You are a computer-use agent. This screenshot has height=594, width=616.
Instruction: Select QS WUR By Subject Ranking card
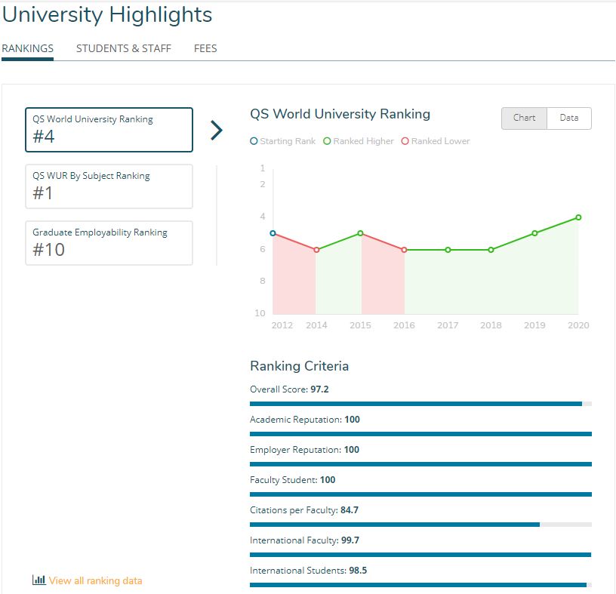(x=109, y=186)
